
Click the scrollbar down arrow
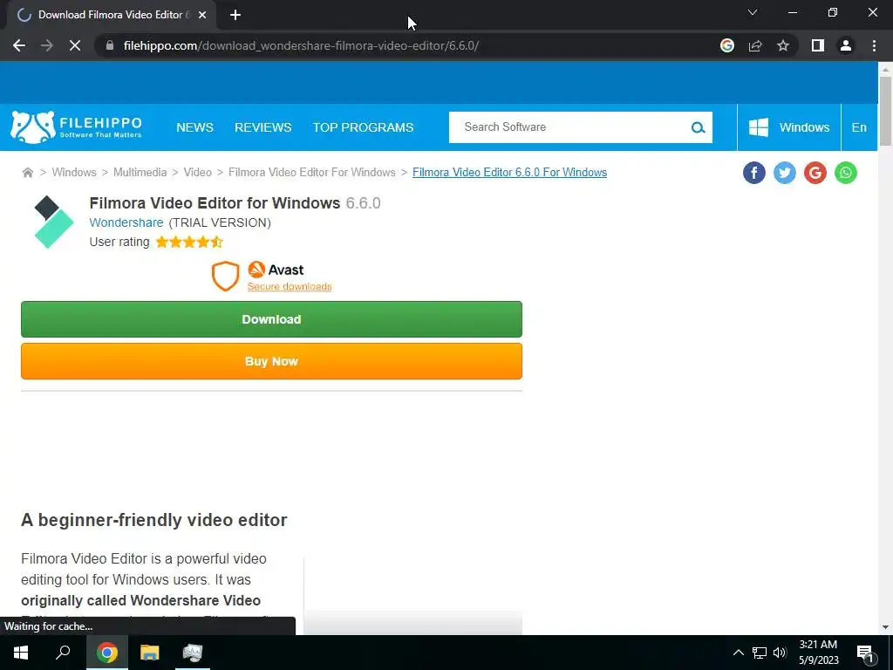pyautogui.click(x=885, y=628)
